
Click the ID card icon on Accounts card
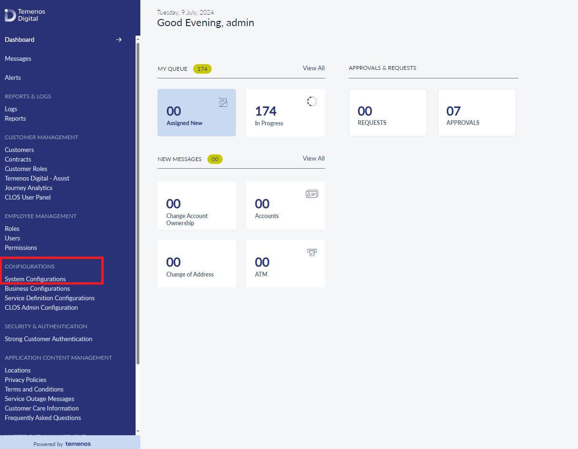312,194
